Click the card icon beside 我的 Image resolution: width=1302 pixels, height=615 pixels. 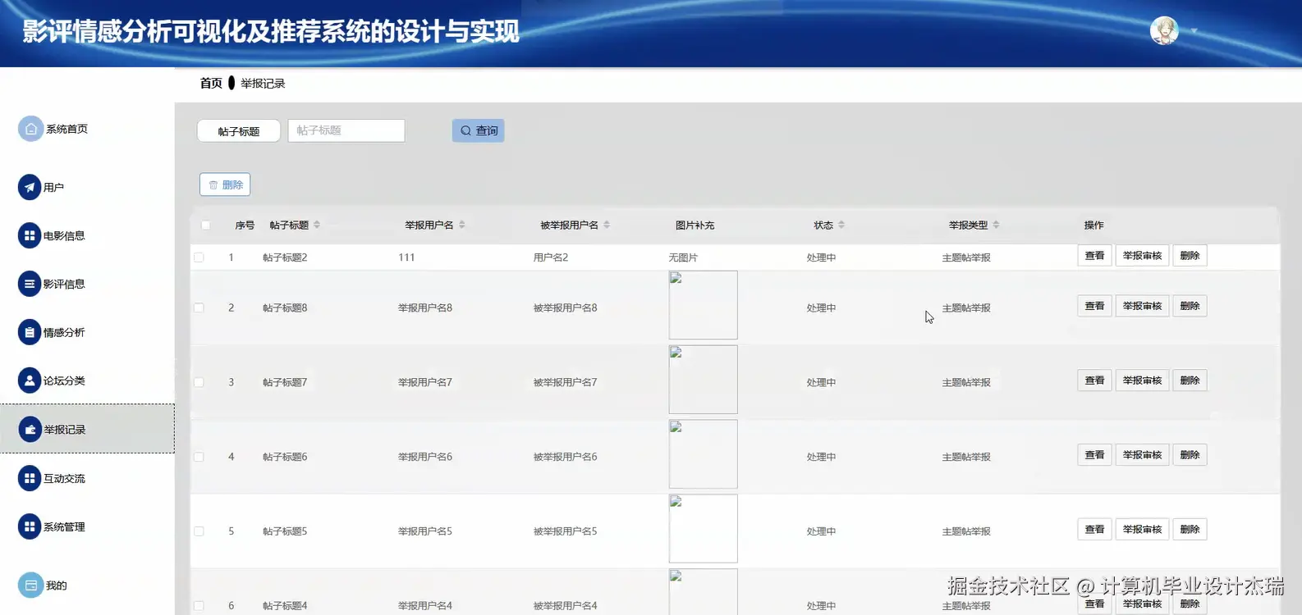click(x=30, y=585)
